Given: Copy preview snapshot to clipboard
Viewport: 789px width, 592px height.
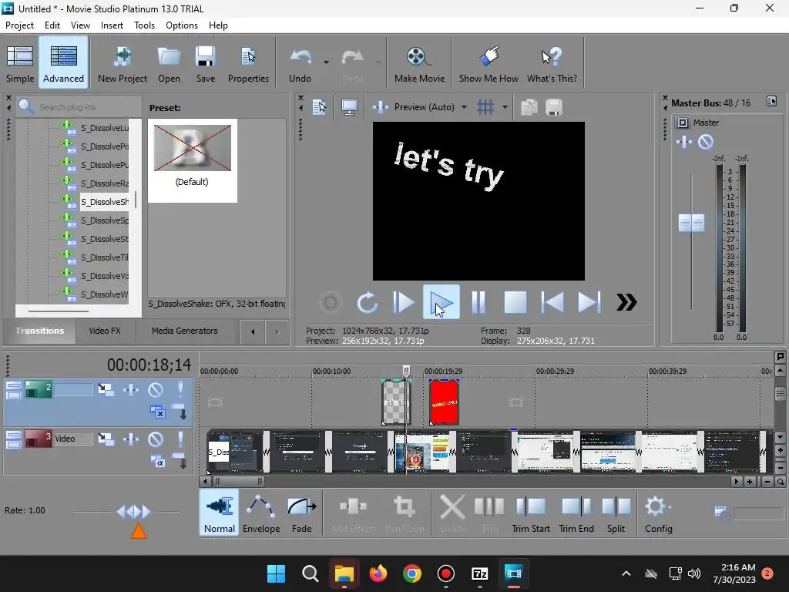Looking at the screenshot, I should [529, 106].
